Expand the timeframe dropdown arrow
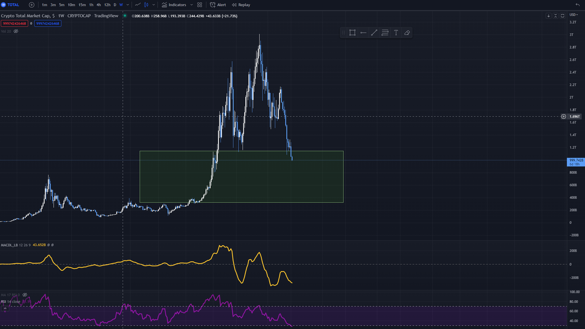The height and width of the screenshot is (329, 585). (x=128, y=4)
